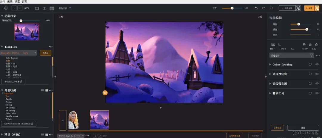
Task: Click Get more Develop Collections link
Action: pos(19,124)
